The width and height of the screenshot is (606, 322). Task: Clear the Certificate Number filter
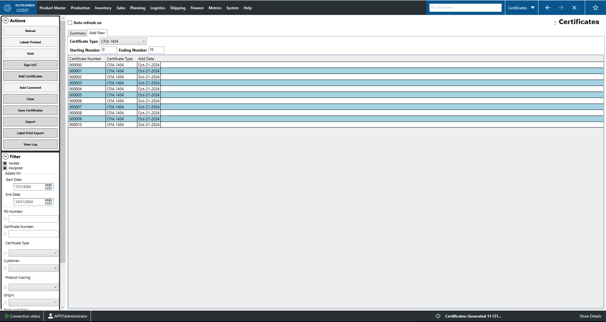(5, 234)
